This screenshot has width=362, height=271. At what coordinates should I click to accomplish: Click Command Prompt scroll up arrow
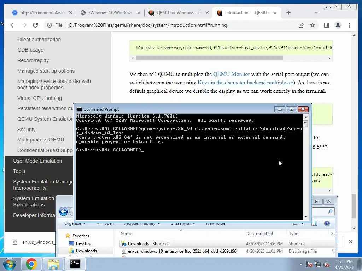click(306, 117)
